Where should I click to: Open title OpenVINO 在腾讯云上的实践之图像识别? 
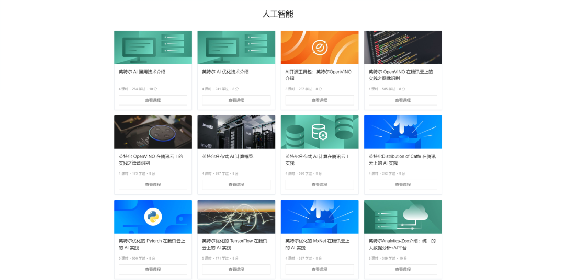pyautogui.click(x=401, y=75)
